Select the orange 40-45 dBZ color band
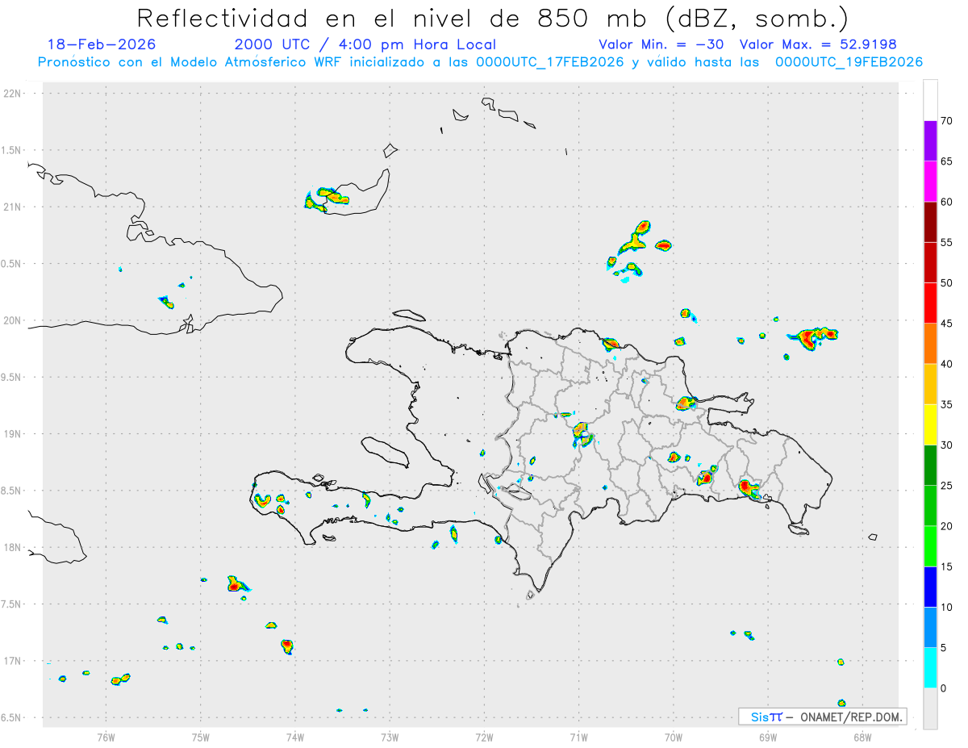The image size is (968, 748). point(930,344)
